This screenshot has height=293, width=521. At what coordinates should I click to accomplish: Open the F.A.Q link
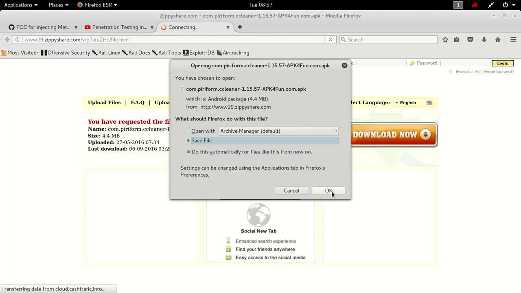pos(138,103)
